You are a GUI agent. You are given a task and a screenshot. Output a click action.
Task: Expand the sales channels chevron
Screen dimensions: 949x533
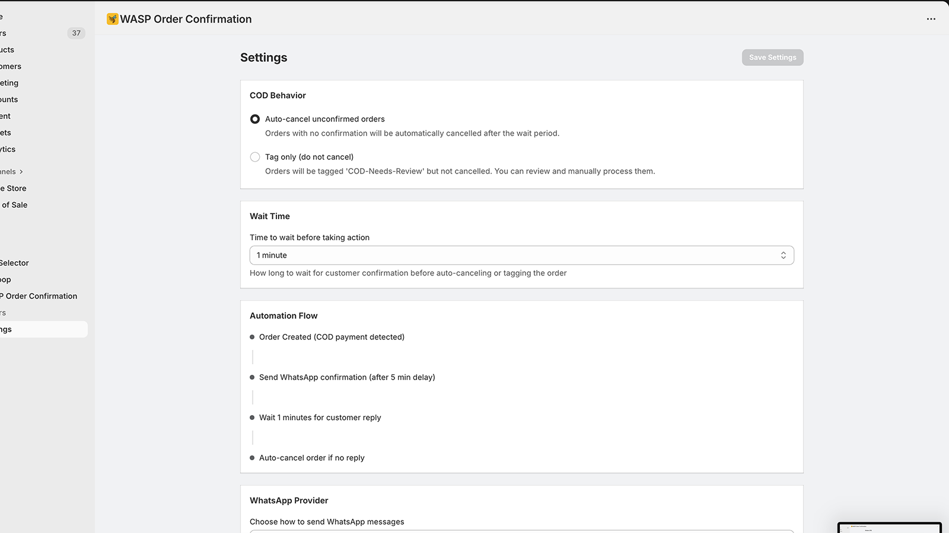(21, 172)
